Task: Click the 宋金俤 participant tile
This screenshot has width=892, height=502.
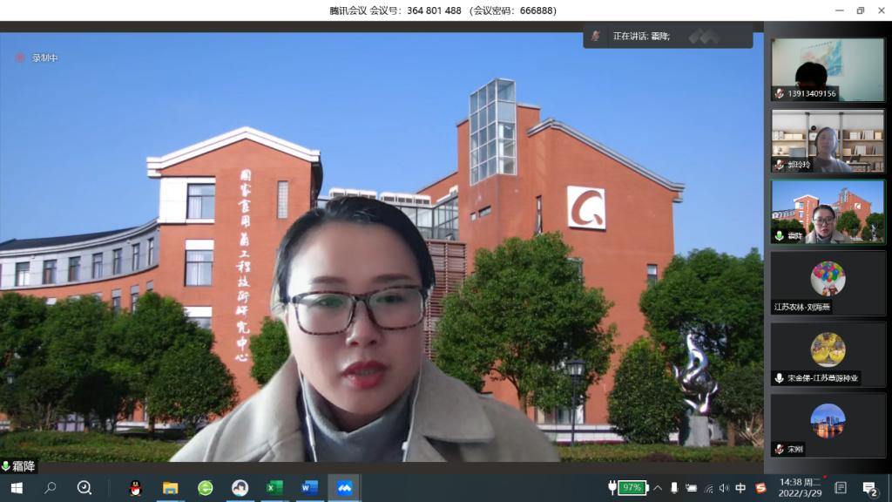Action: coord(828,355)
